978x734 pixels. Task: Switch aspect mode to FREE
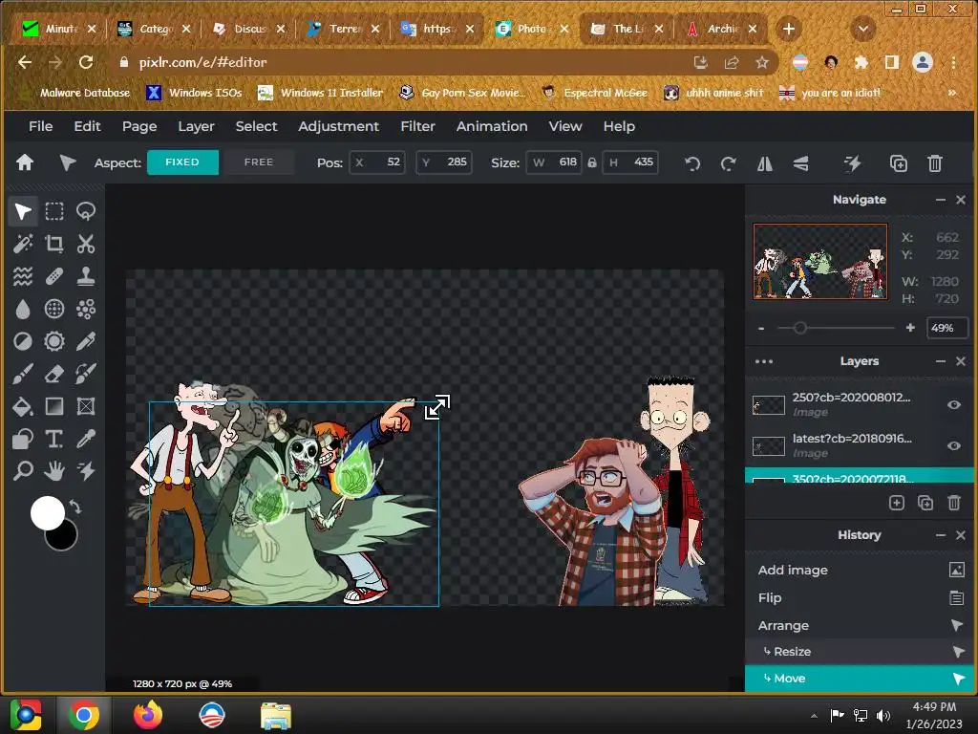(258, 162)
